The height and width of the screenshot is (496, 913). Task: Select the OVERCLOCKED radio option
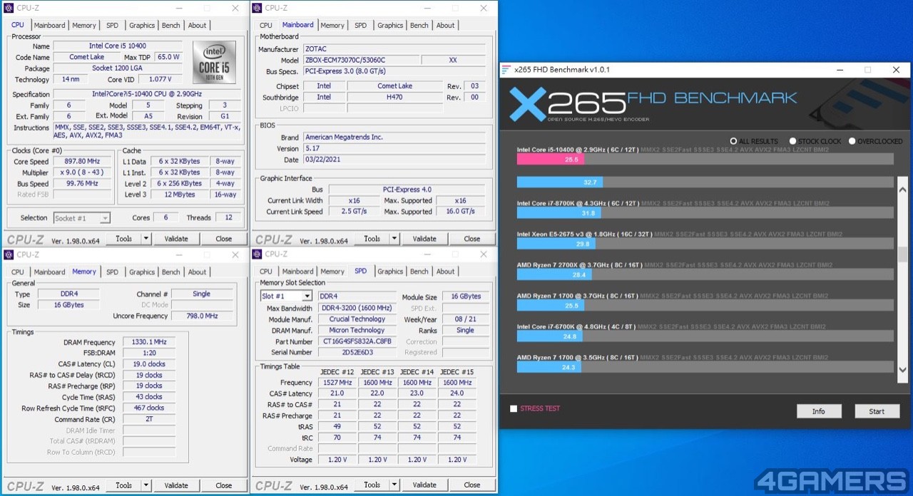pos(852,141)
